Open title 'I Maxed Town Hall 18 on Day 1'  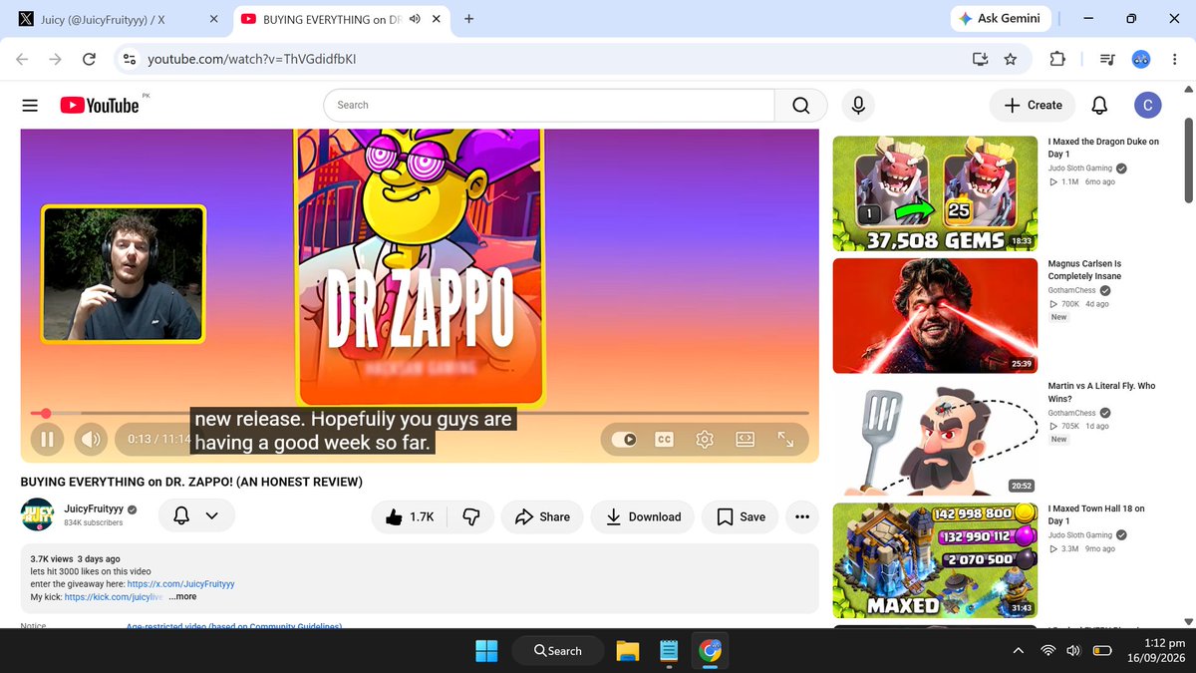tap(1096, 514)
